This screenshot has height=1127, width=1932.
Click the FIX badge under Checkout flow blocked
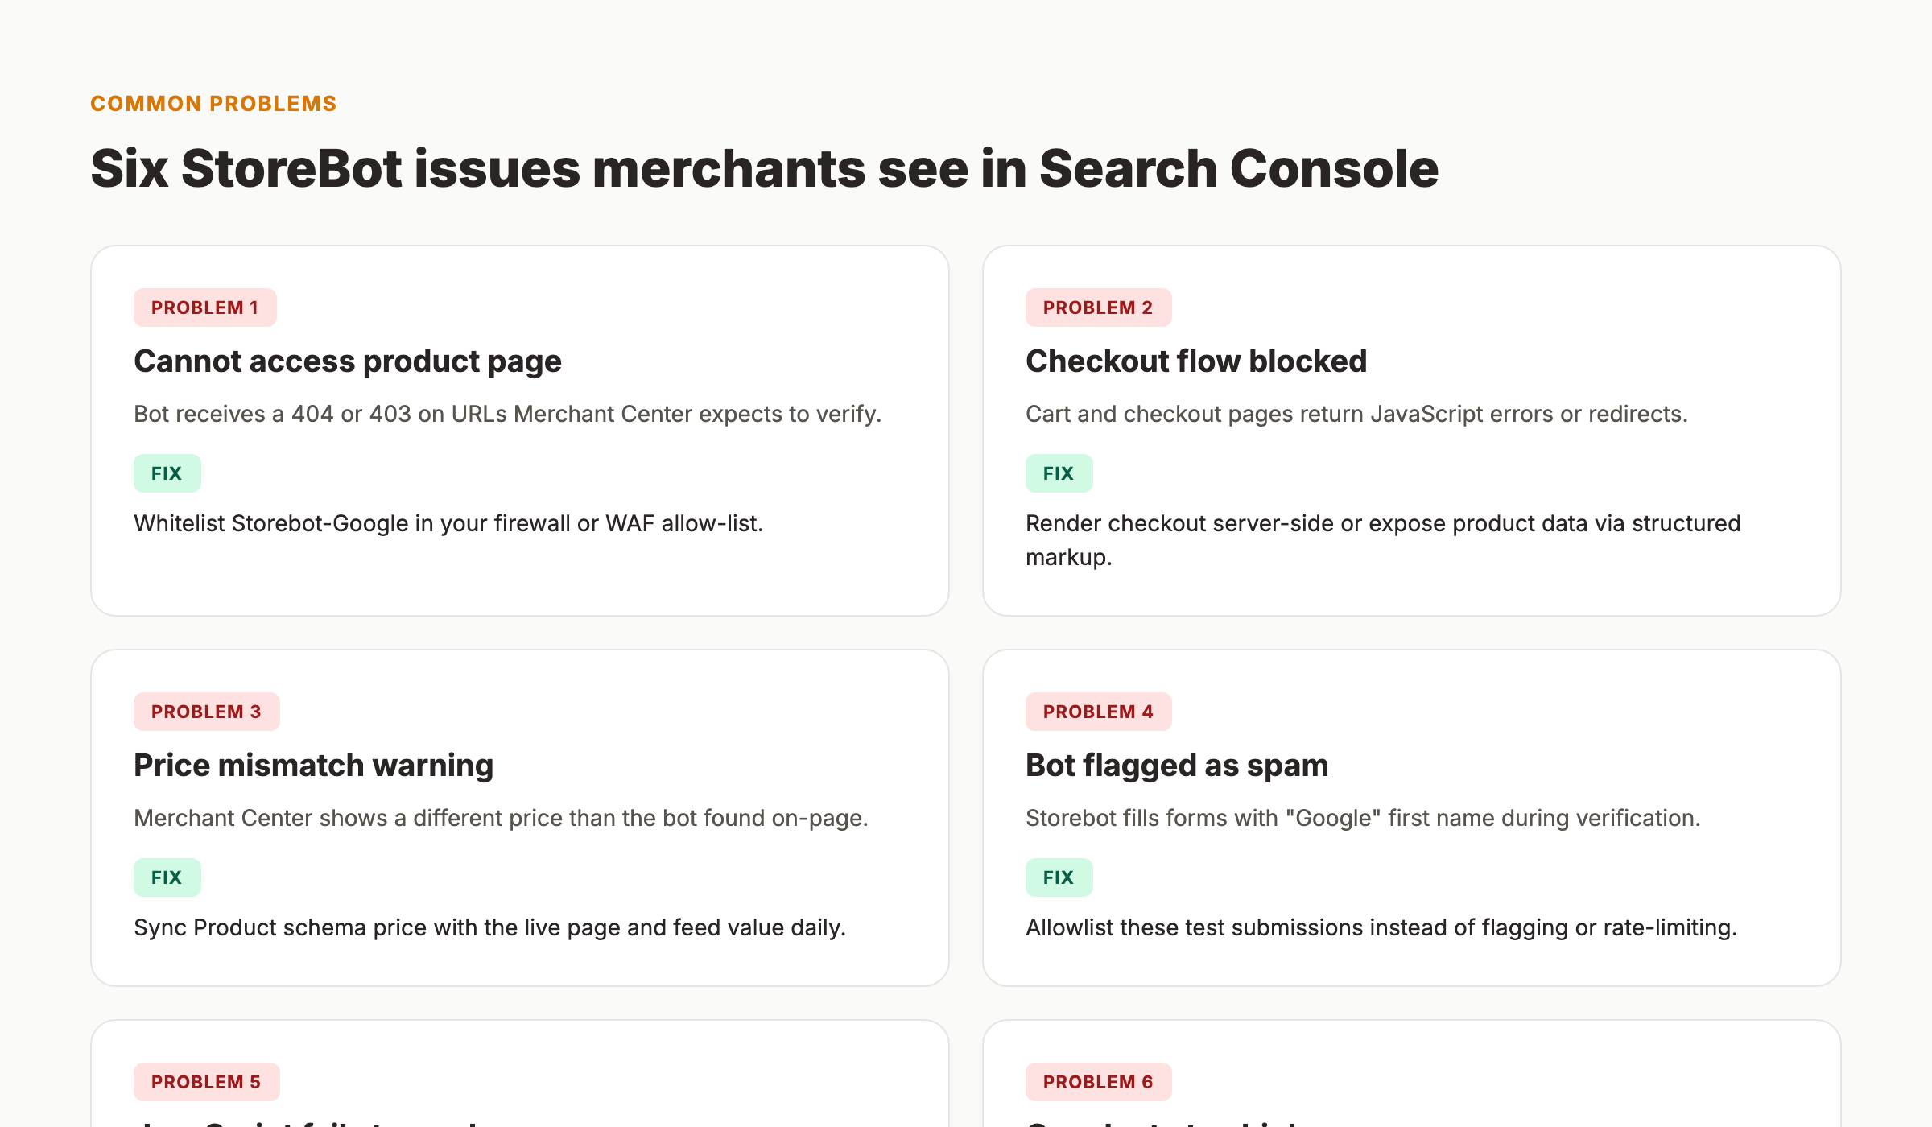[1059, 473]
